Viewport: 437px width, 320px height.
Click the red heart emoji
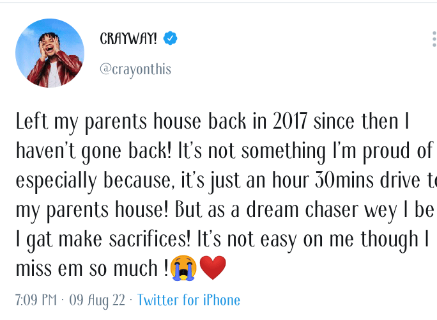(213, 269)
